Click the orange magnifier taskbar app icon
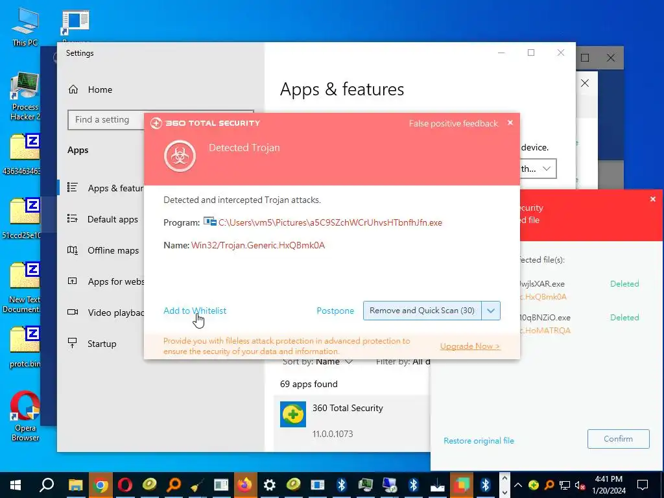 (173, 485)
